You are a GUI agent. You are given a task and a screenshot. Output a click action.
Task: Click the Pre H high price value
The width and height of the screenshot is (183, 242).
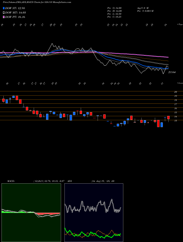click(115, 11)
